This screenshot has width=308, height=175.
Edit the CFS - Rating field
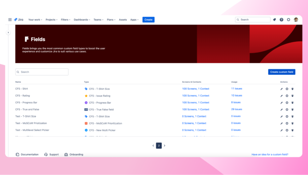pyautogui.click(x=281, y=96)
